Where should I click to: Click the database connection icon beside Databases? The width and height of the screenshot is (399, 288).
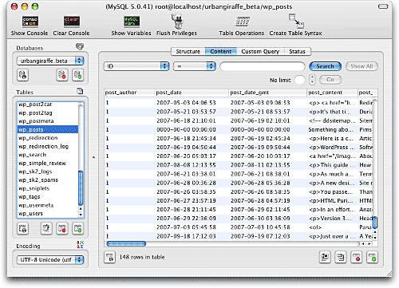(80, 46)
